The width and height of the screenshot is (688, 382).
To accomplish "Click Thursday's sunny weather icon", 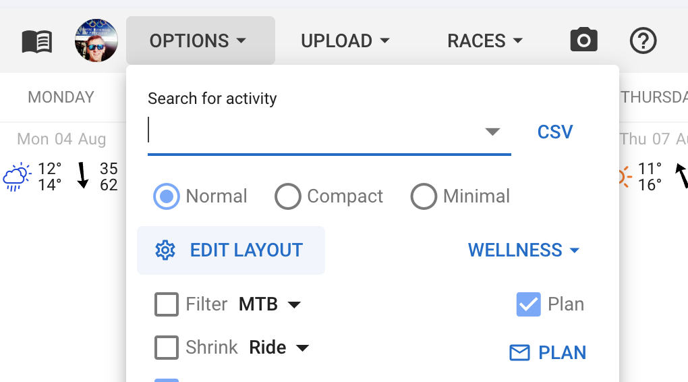I will (x=623, y=177).
